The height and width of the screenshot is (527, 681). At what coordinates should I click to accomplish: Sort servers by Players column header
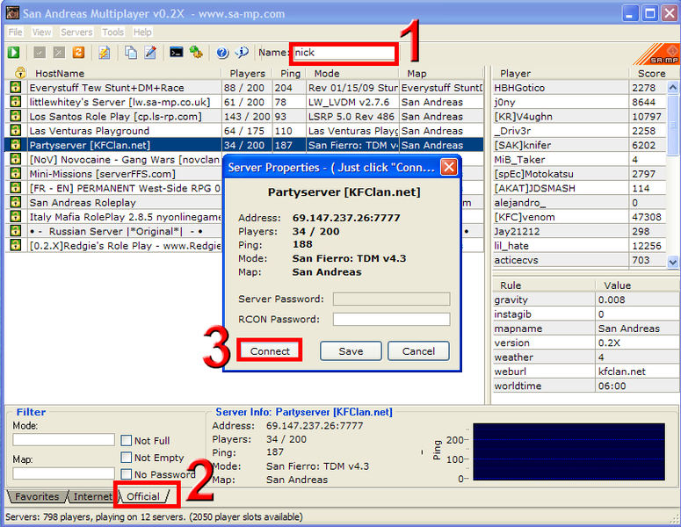[x=247, y=74]
